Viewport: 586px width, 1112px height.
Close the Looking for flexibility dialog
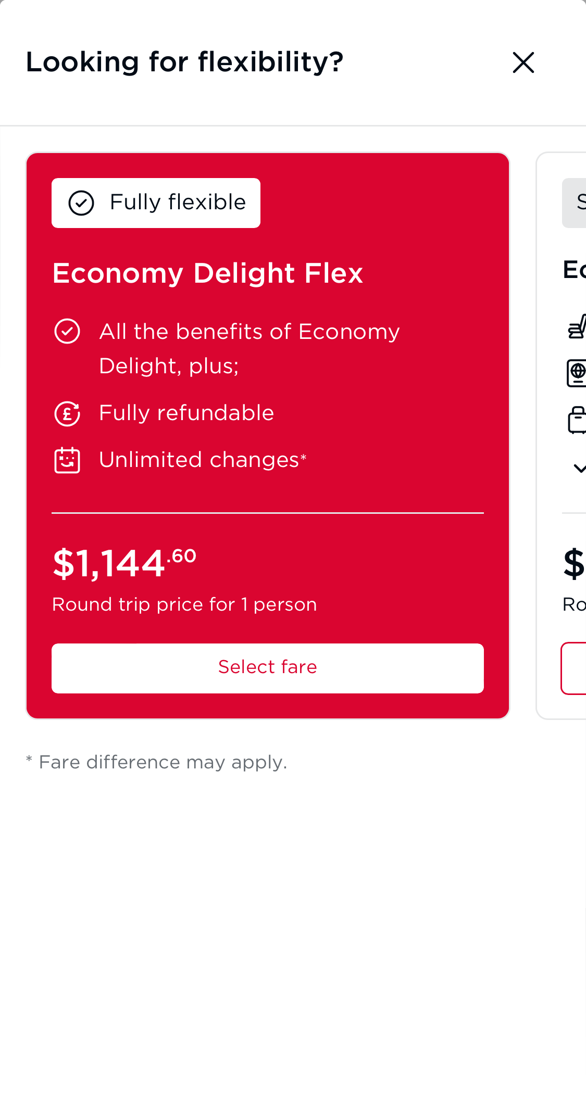523,62
